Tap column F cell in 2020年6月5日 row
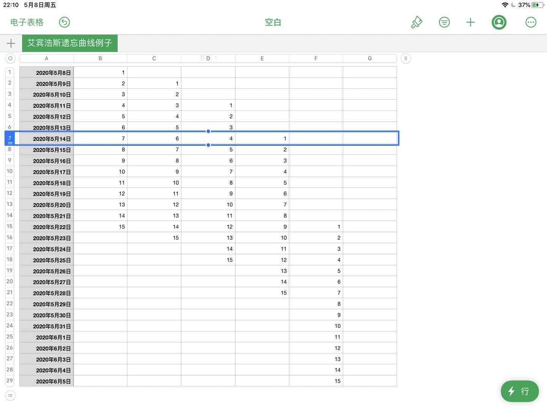 click(x=316, y=381)
